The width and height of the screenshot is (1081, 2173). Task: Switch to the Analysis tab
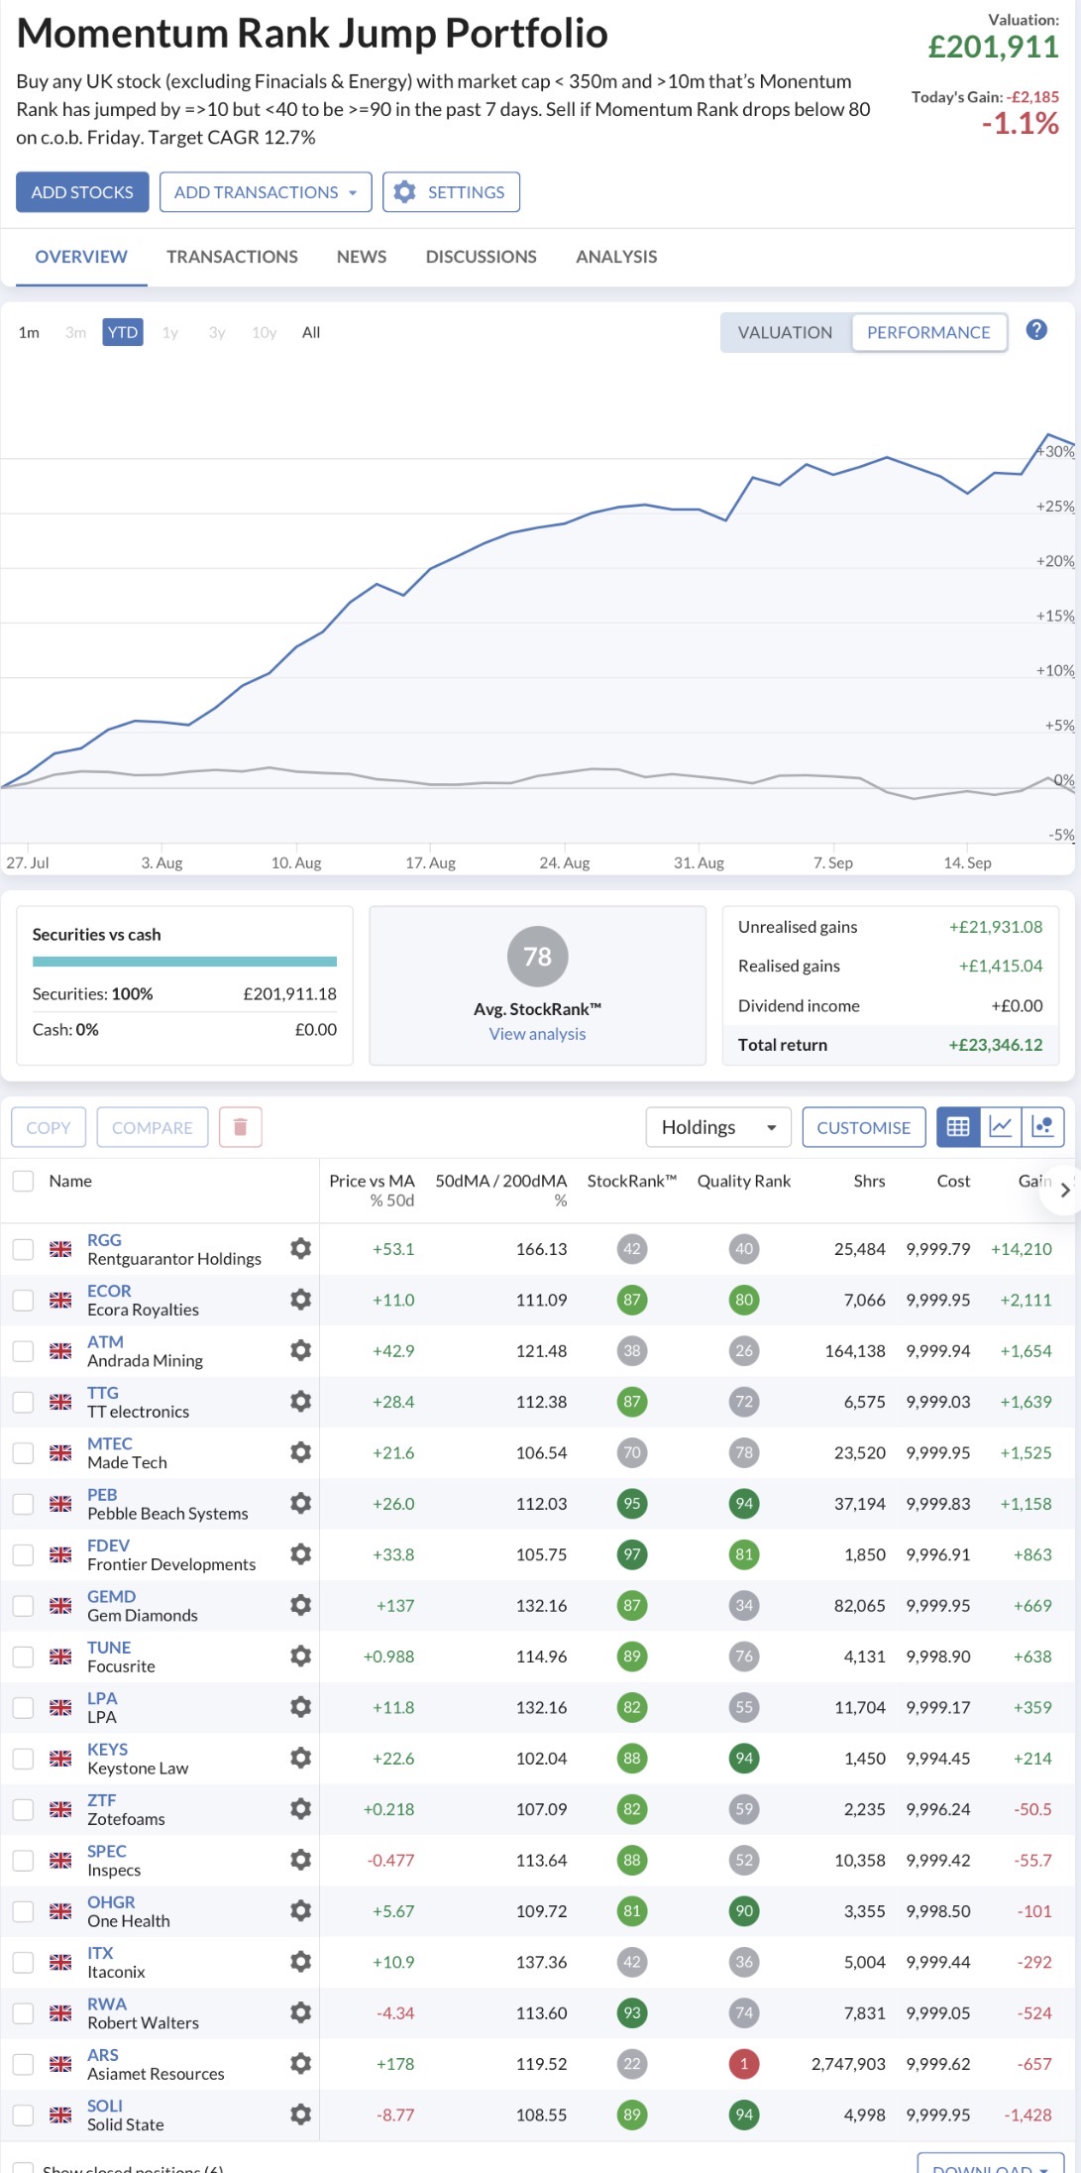[616, 257]
